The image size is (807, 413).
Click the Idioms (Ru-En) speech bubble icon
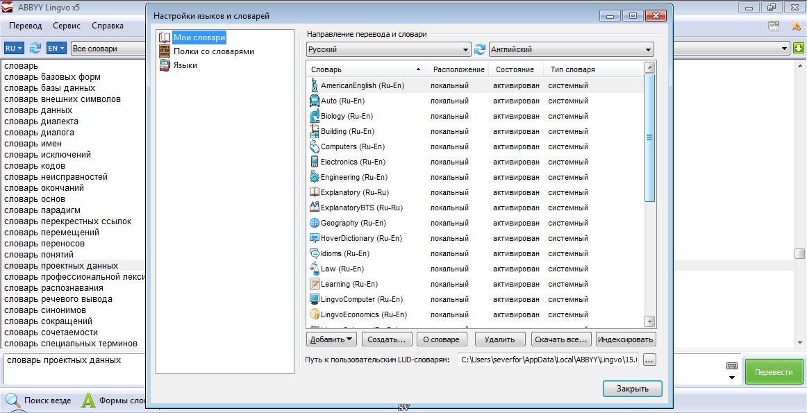point(315,253)
